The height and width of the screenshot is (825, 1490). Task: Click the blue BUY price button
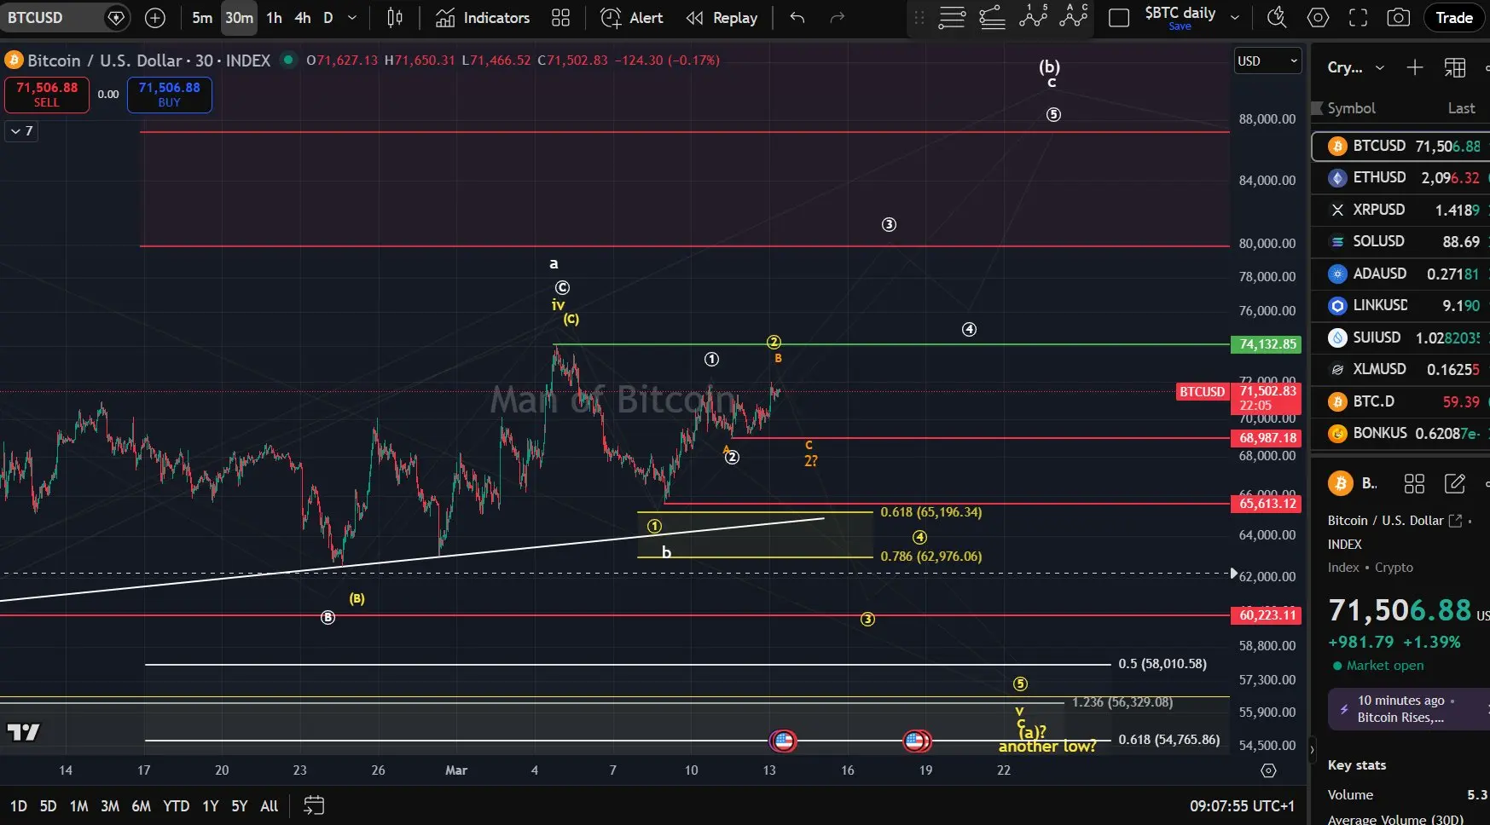click(x=169, y=94)
